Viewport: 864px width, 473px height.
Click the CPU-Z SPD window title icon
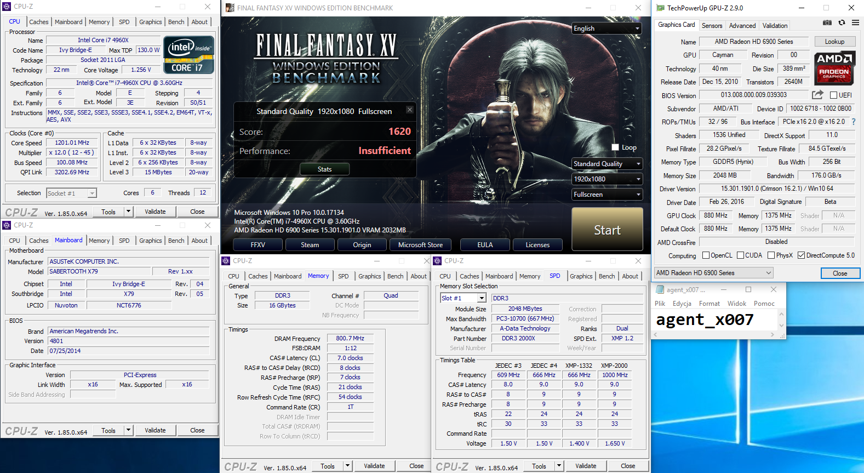pyautogui.click(x=437, y=261)
